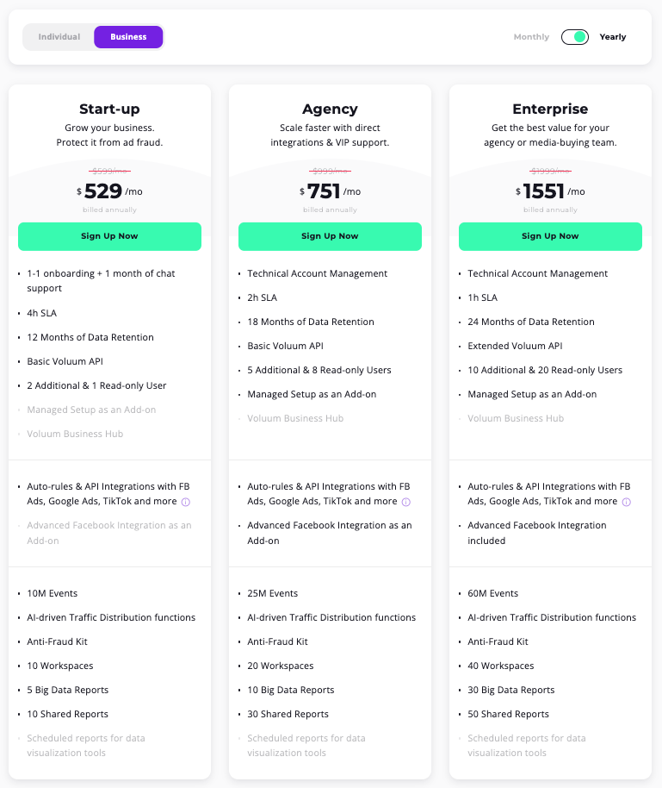Sign Up Now for the Enterprise plan
Screen dimensions: 662x788
(x=550, y=235)
